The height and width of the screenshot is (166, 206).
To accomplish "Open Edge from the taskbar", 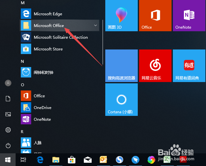I will (x=40, y=160).
